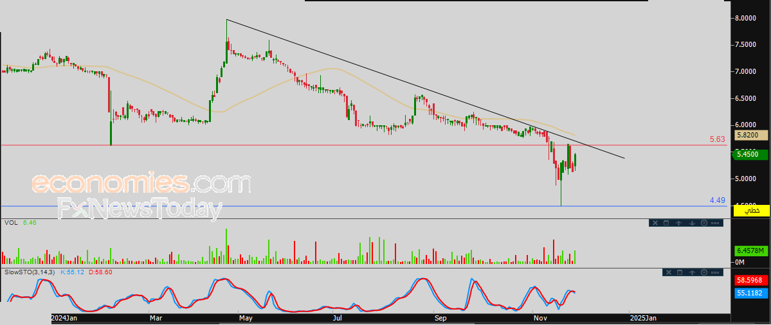Maximize the VOL indicator panel
Viewport: 771px width, 325px height.
[x=666, y=223]
